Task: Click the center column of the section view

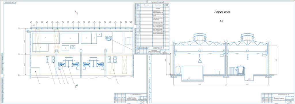Action: pyautogui.click(x=226, y=59)
